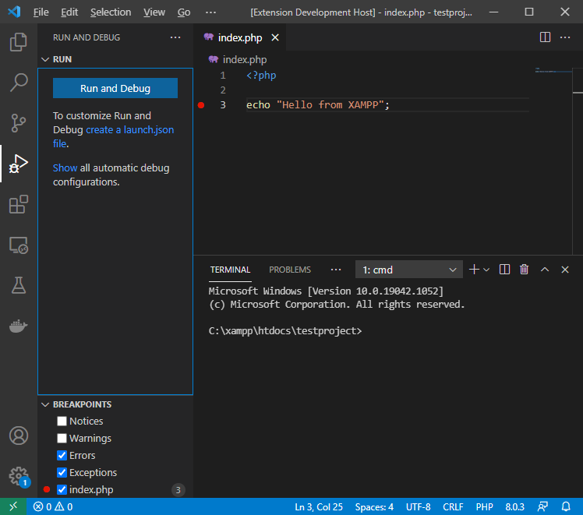Uncheck the Errors breakpoint checkbox
Image resolution: width=583 pixels, height=515 pixels.
[62, 455]
